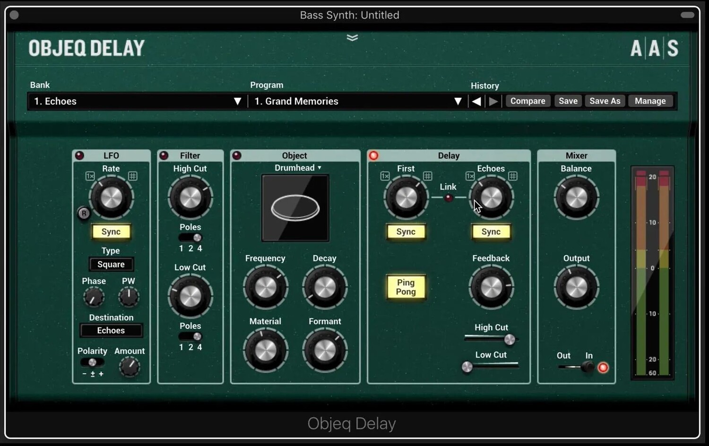Click the Compare button
Viewport: 709px width, 446px height.
(x=528, y=101)
